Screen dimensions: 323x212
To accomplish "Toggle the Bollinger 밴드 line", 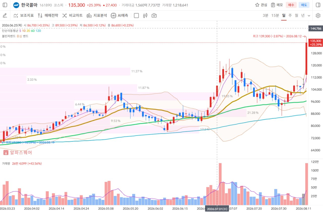I will (26, 36).
